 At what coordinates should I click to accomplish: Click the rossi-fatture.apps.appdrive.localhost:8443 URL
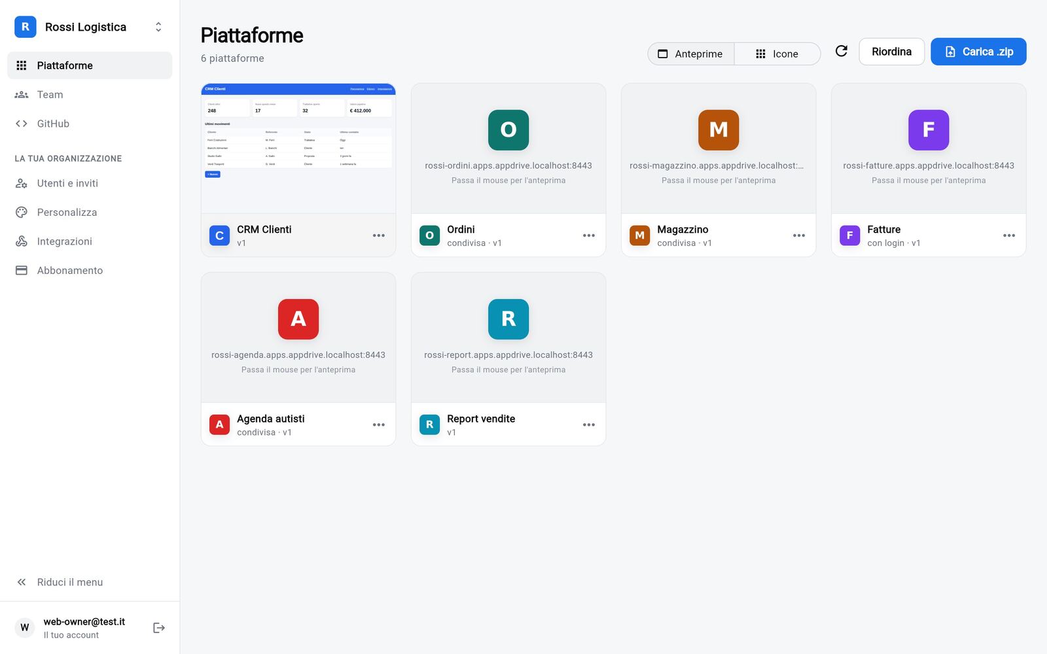(x=929, y=165)
